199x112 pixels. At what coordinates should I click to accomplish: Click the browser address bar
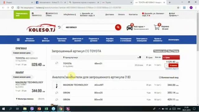(96, 7)
